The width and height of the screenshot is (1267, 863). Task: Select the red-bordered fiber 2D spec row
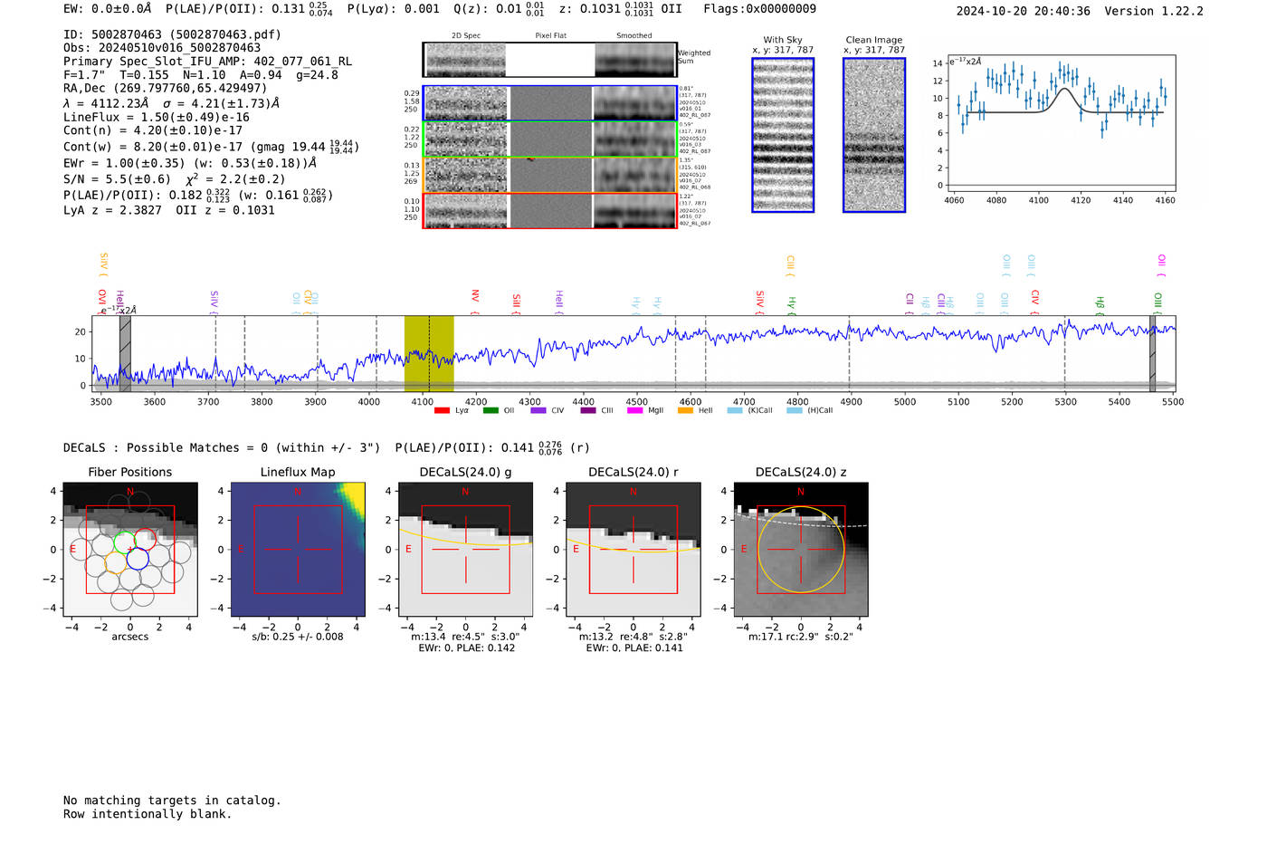click(x=549, y=211)
